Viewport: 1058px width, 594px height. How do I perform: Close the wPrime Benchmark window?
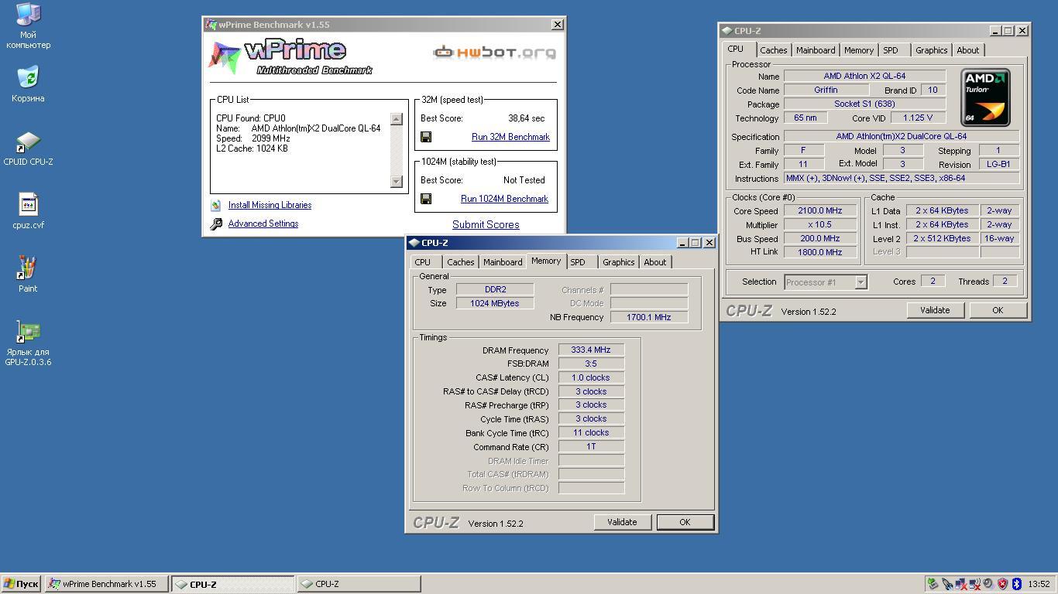[x=557, y=25]
